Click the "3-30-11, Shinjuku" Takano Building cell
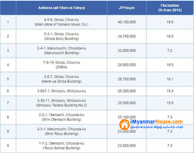Viewport: 194px width, 153px height. click(x=61, y=103)
